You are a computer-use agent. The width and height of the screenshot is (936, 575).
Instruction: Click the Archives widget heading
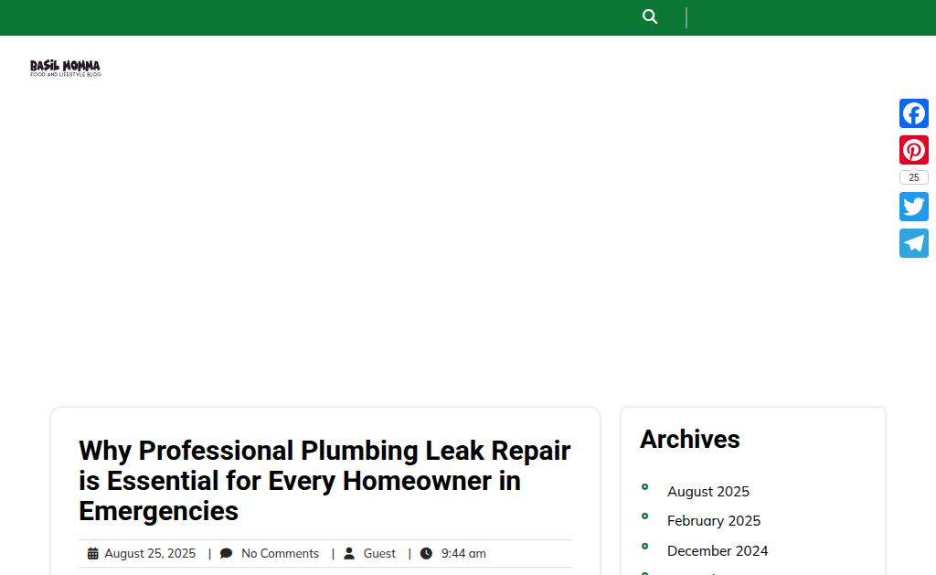689,439
